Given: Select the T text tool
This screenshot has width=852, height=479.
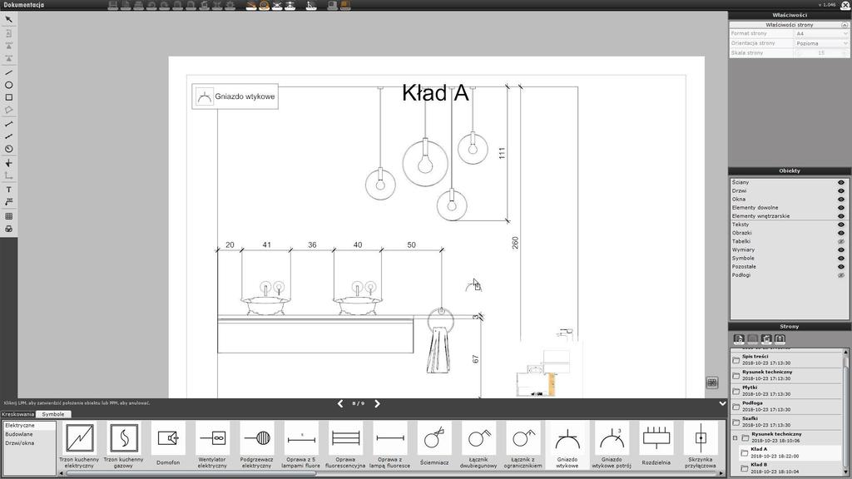Looking at the screenshot, I should [8, 190].
